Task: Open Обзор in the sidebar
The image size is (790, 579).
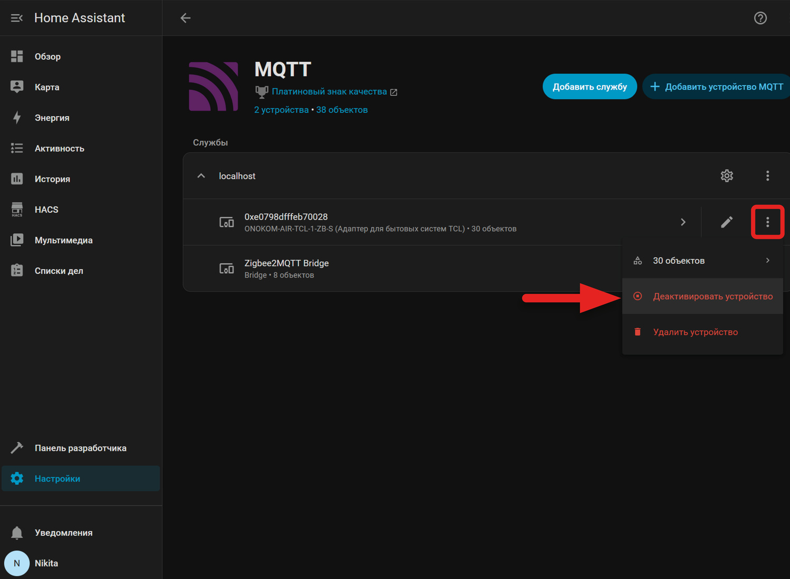Action: 81,56
